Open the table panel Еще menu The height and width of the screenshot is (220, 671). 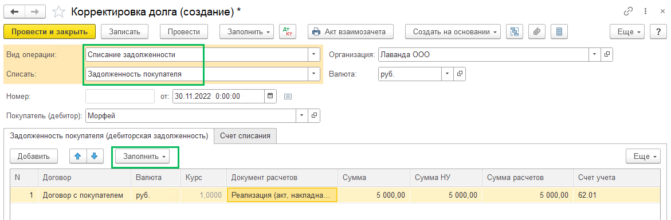pyautogui.click(x=643, y=157)
